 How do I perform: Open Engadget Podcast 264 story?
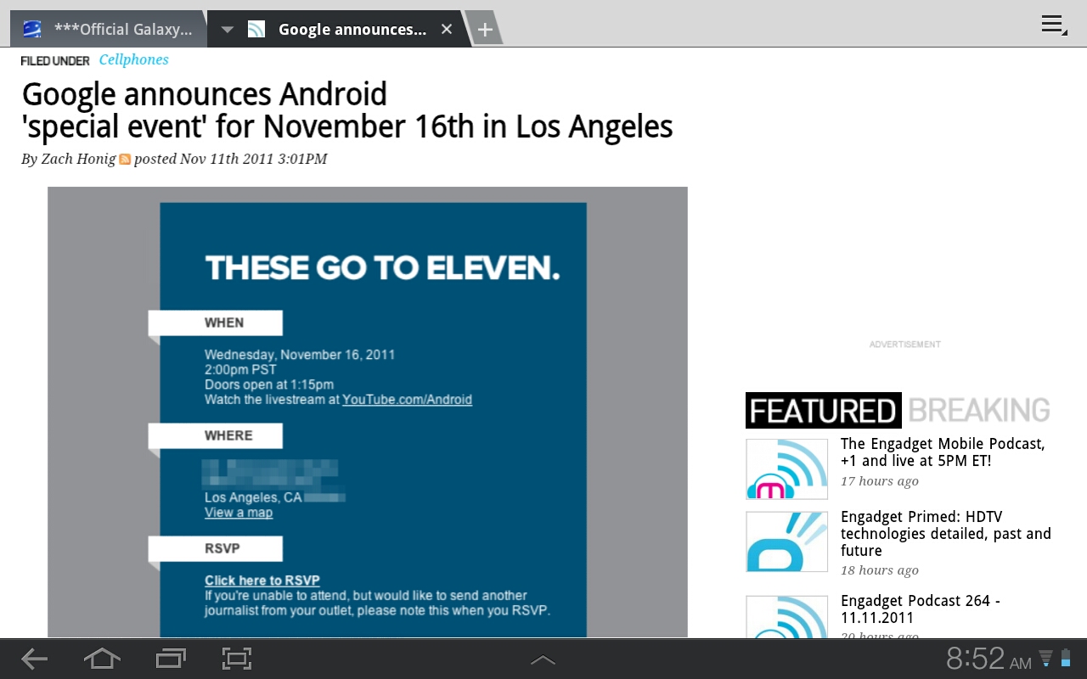click(x=921, y=609)
